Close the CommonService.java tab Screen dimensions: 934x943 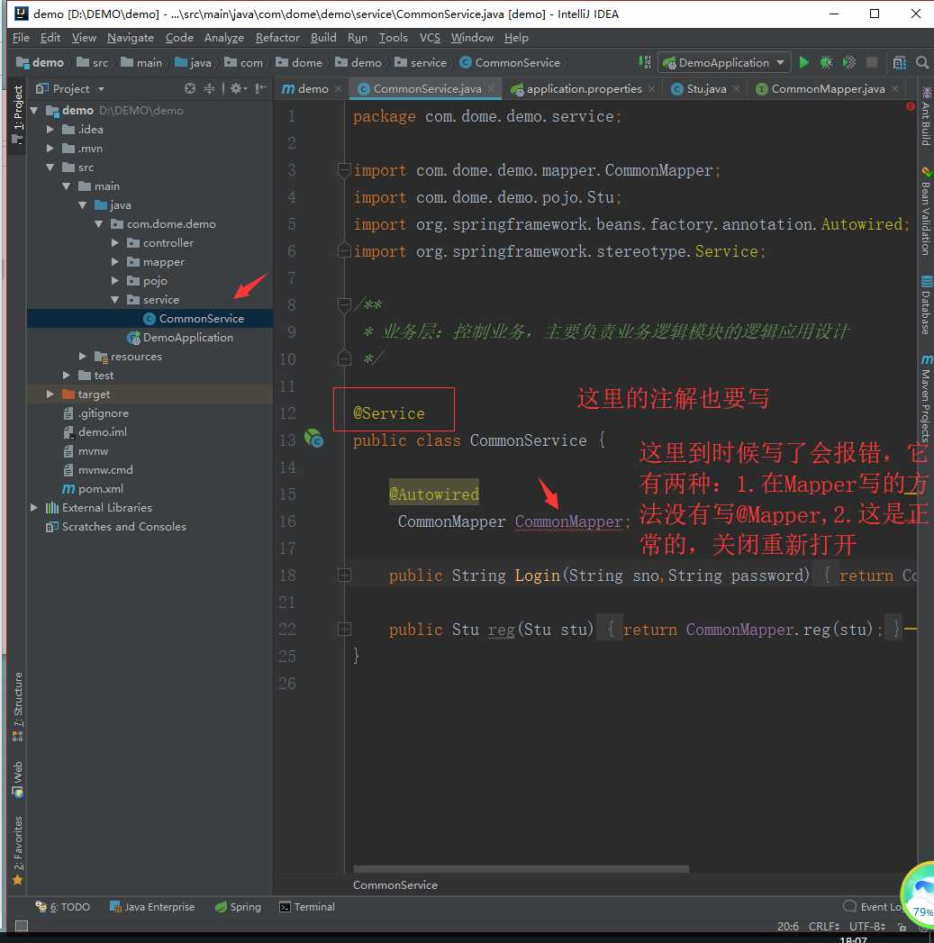point(492,89)
